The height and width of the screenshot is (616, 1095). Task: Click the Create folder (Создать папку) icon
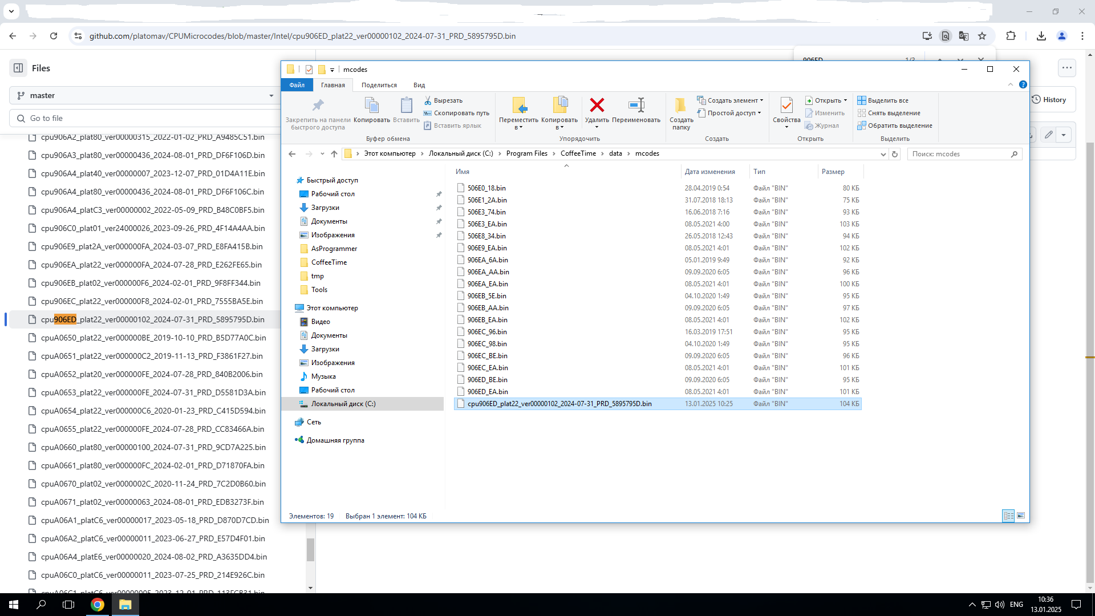[680, 106]
